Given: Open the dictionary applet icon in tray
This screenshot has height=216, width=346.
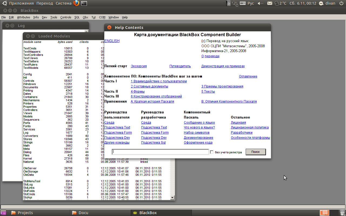Looking at the screenshot, I should (228, 3).
